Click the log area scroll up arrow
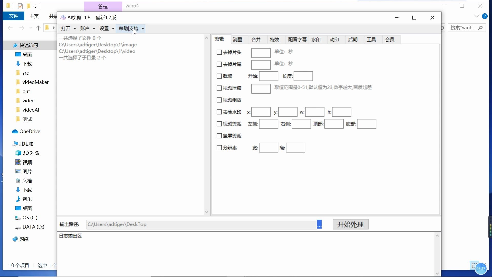The width and height of the screenshot is (492, 277). pyautogui.click(x=437, y=235)
